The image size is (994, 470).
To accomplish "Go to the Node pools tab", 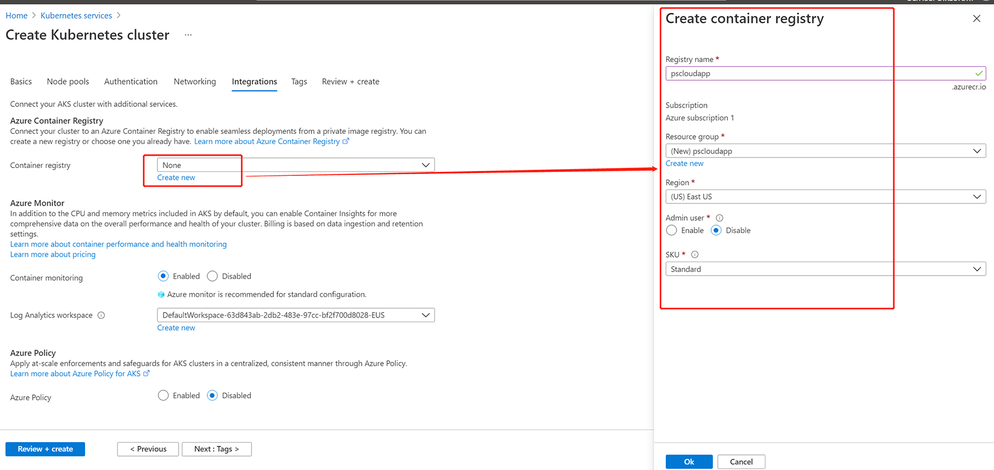I will [68, 82].
